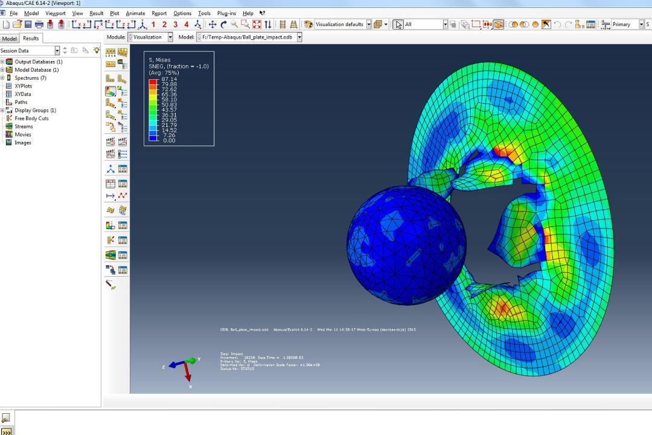Open the Visualization defaults dropdown
This screenshot has height=435, width=652.
[343, 25]
